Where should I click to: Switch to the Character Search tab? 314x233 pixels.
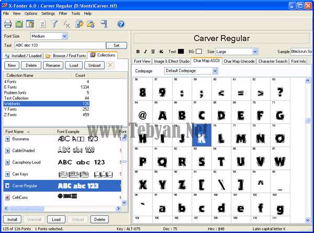[x=273, y=61]
